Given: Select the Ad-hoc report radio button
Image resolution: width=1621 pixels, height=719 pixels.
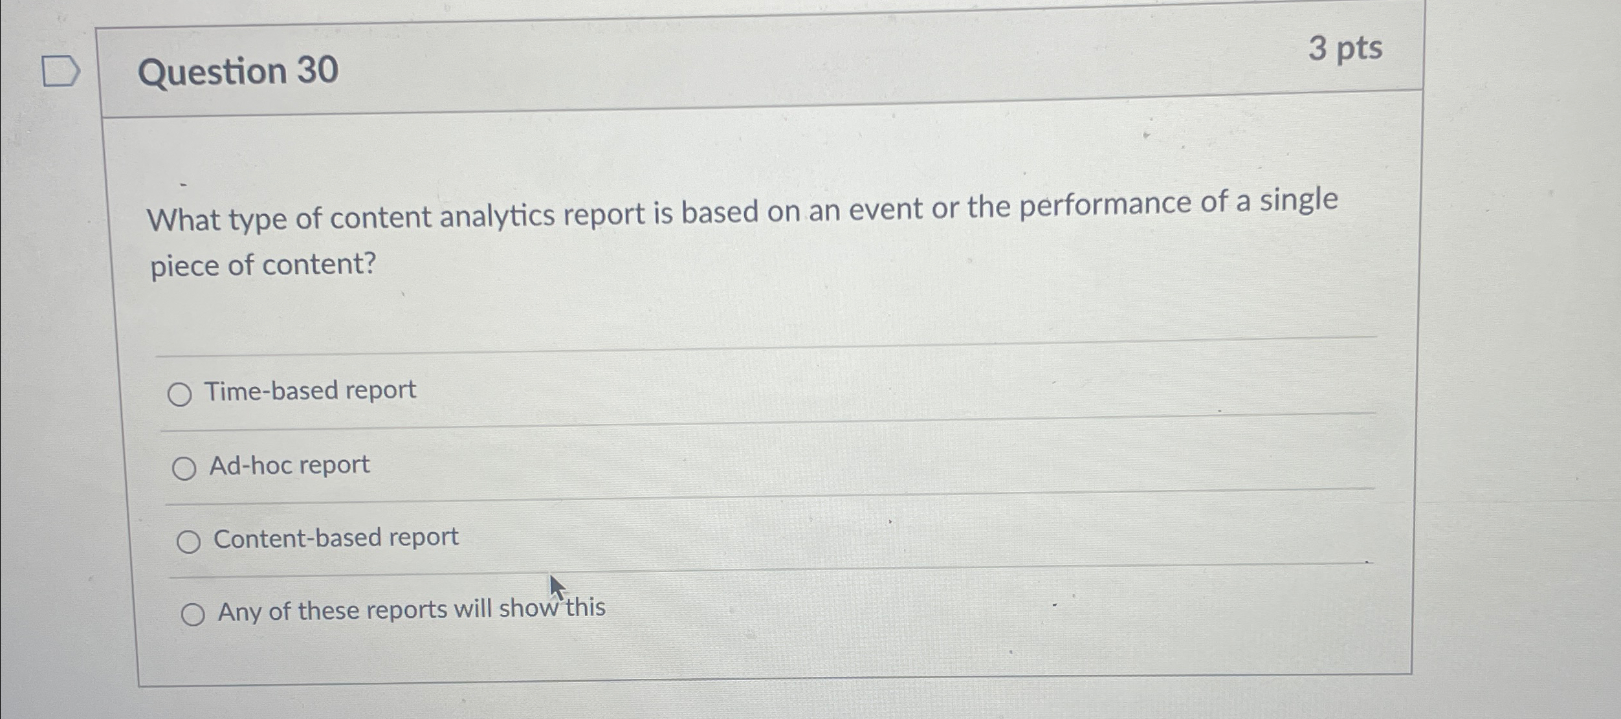Looking at the screenshot, I should [186, 467].
